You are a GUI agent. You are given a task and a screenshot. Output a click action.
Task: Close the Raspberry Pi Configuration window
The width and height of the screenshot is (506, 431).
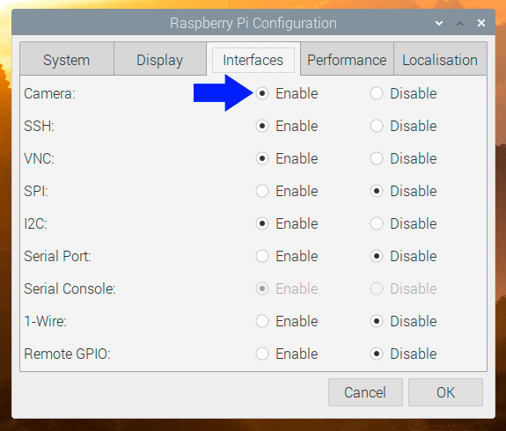click(x=481, y=23)
